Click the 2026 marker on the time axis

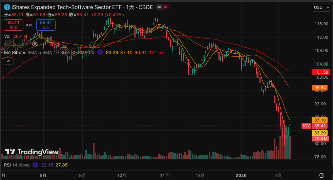(241, 176)
